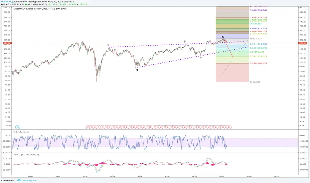Click the Fib level 2(498.85) label

click(256, 24)
